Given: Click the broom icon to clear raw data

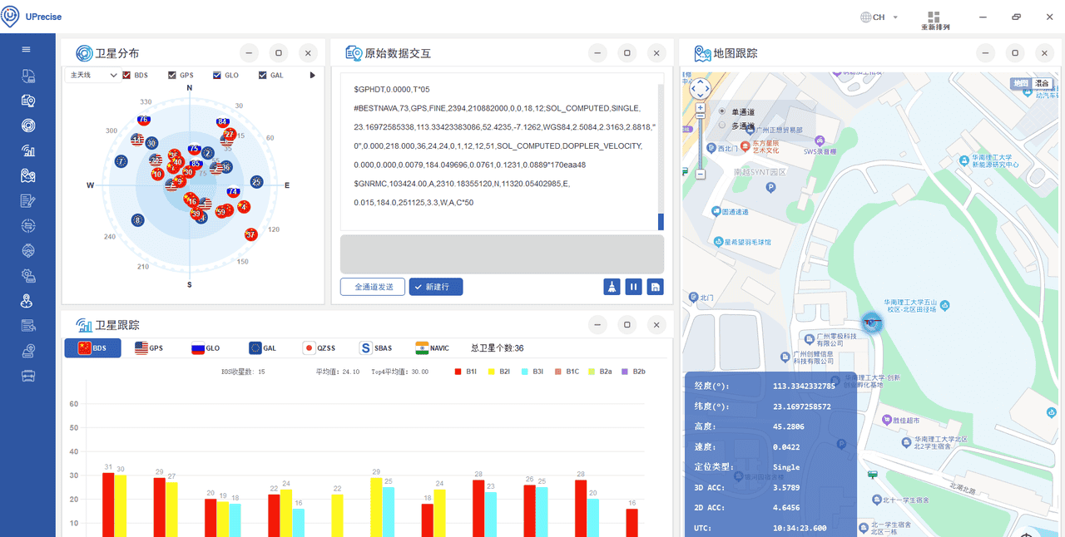Looking at the screenshot, I should 610,286.
